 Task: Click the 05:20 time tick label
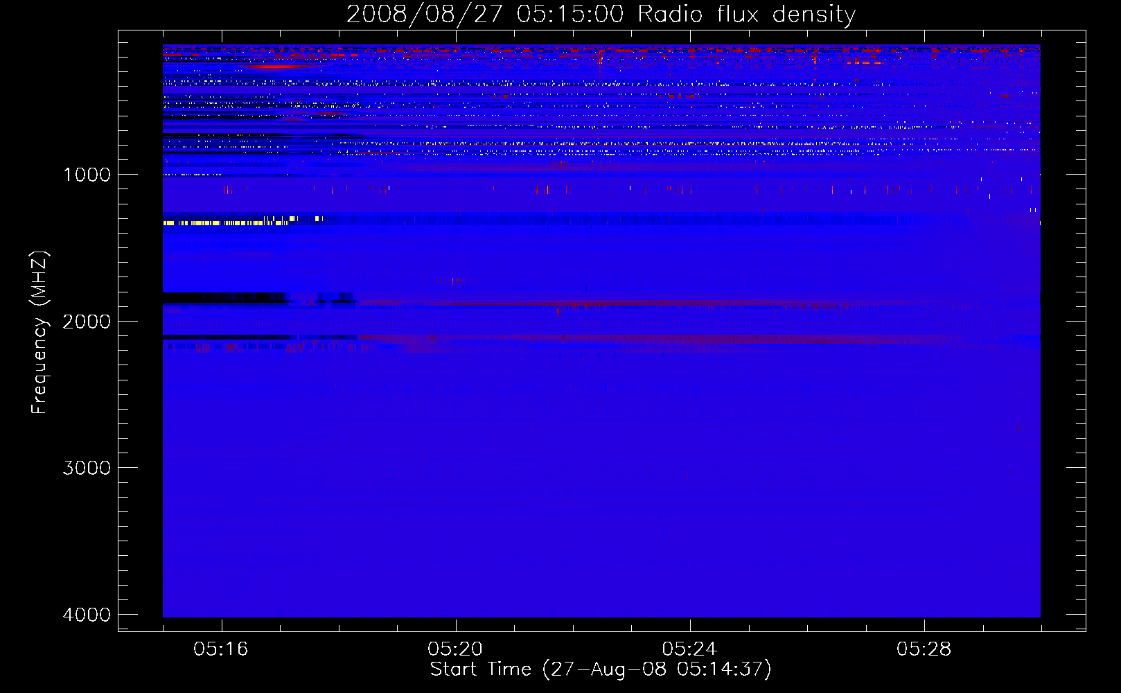click(455, 649)
